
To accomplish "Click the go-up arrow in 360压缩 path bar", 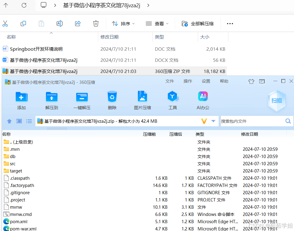I will coord(9,121).
